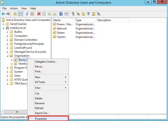Choose Delegate Control... from context menu
This screenshot has width=168, height=121.
coord(48,62)
